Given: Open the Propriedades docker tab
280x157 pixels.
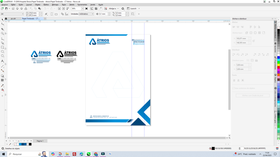Looking at the screenshot, I should (x=276, y=63).
